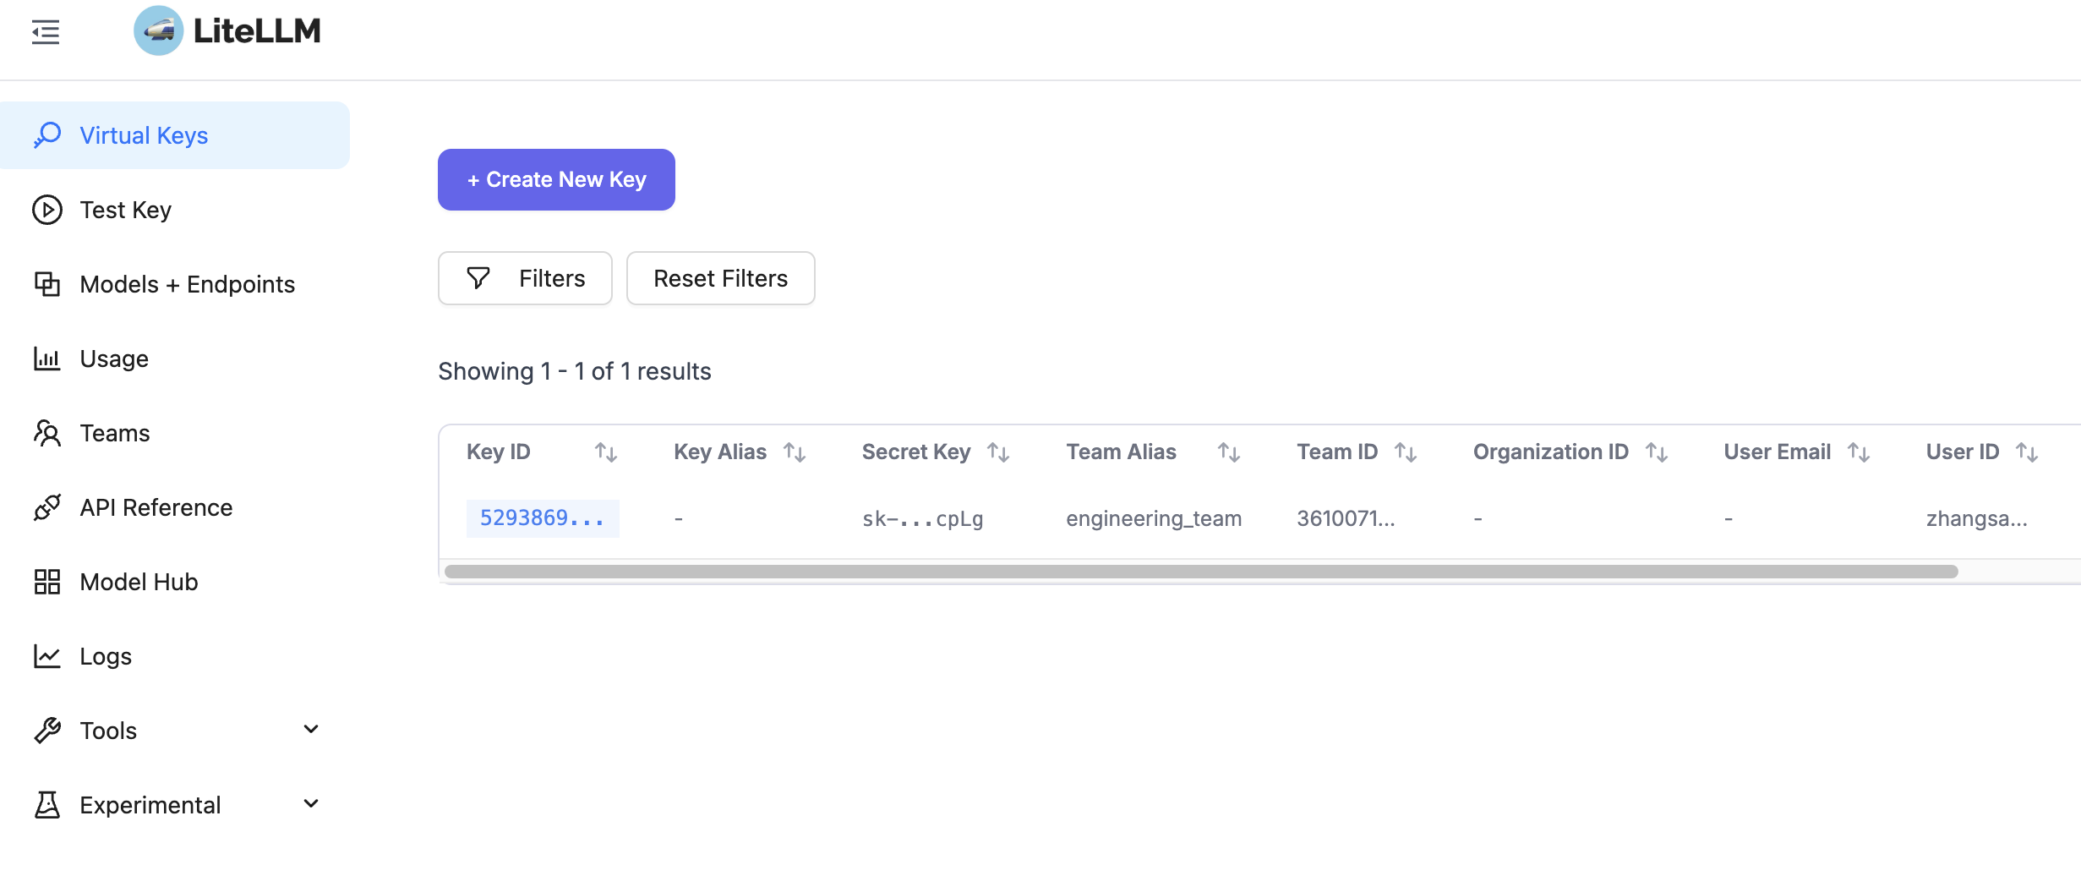Screen dimensions: 2081x876
Task: Click the funnel icon in Filters
Action: coord(478,278)
